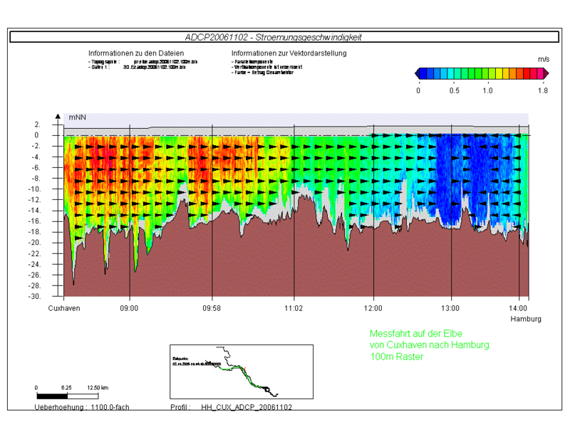Click the Hamburg end label
This screenshot has width=570, height=427.
click(x=526, y=319)
